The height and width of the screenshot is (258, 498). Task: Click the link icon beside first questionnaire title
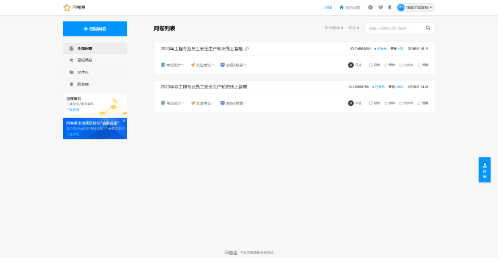[x=247, y=49]
